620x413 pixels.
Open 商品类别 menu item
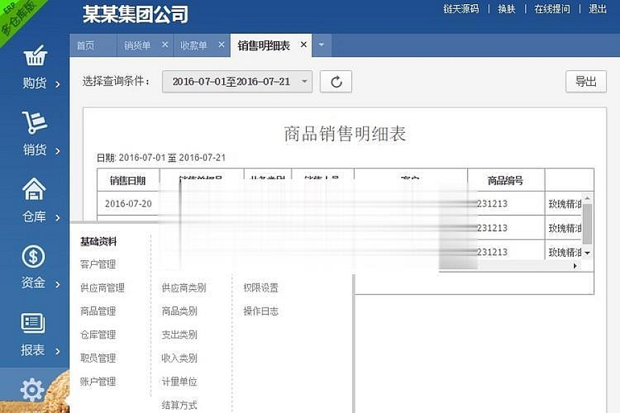pos(180,311)
